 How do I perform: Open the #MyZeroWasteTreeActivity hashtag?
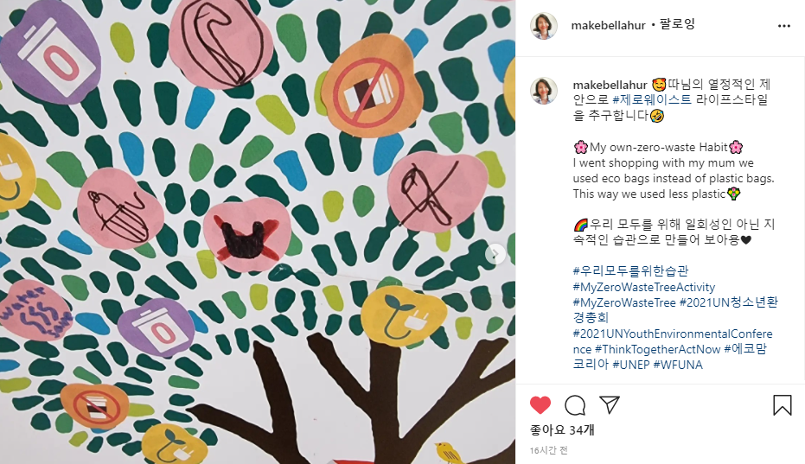(644, 287)
